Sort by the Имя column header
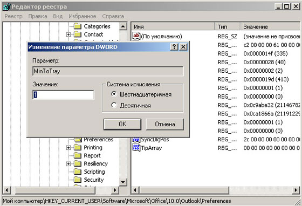Image resolution: width=302 pixels, height=206 pixels. click(x=173, y=26)
